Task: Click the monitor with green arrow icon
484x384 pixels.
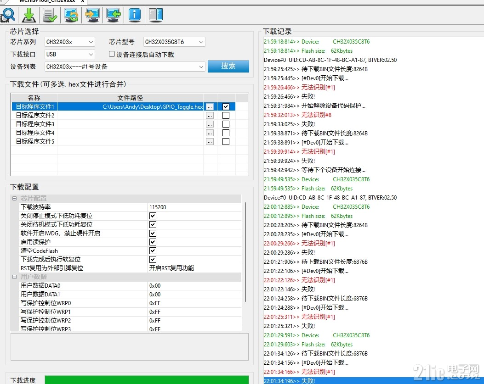Action: [x=113, y=15]
